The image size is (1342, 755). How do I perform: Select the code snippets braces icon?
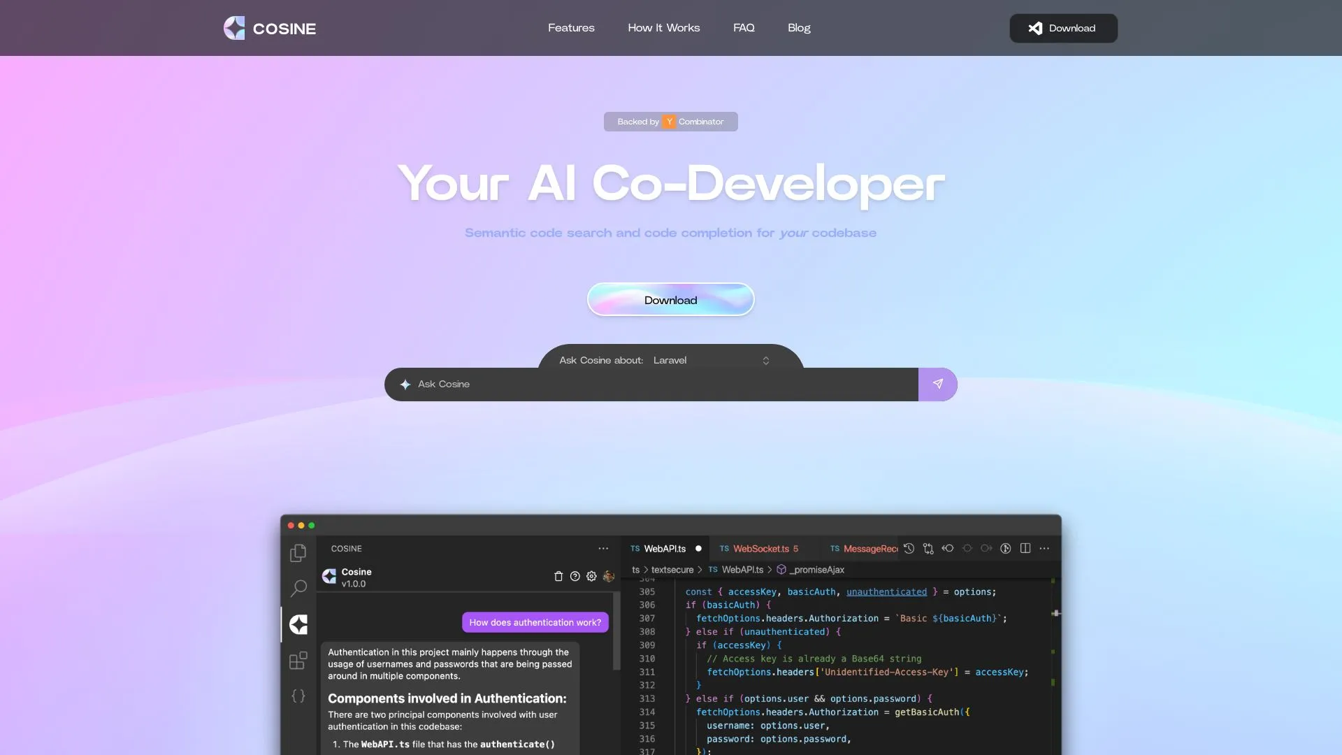pos(298,696)
